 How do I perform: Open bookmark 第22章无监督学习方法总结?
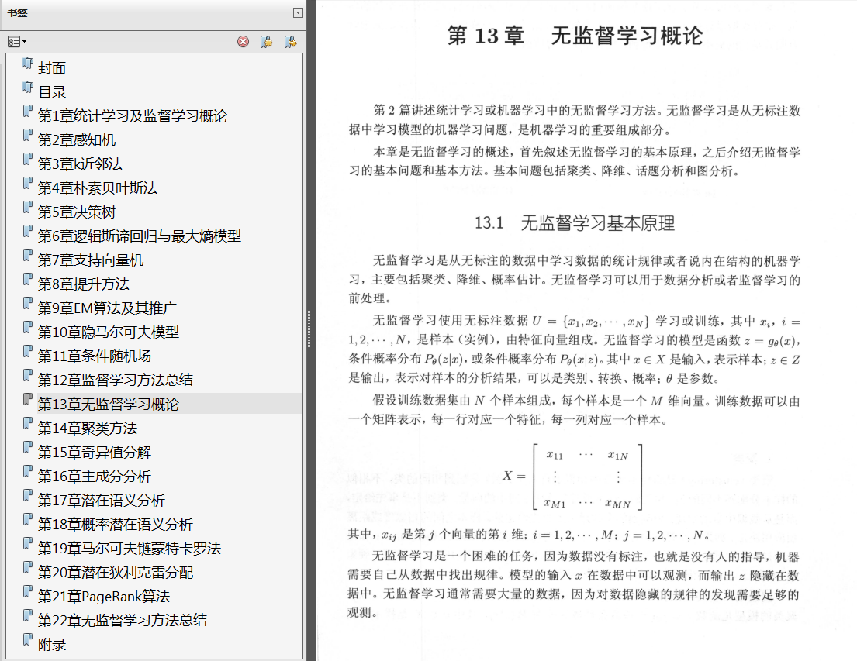(123, 621)
